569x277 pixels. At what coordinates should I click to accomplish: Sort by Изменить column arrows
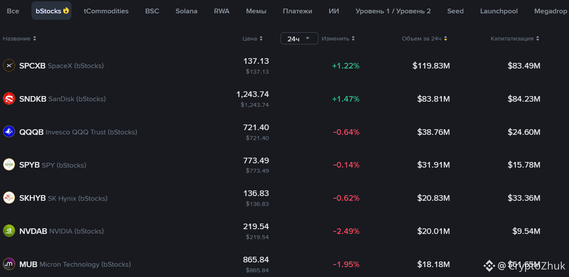click(353, 39)
